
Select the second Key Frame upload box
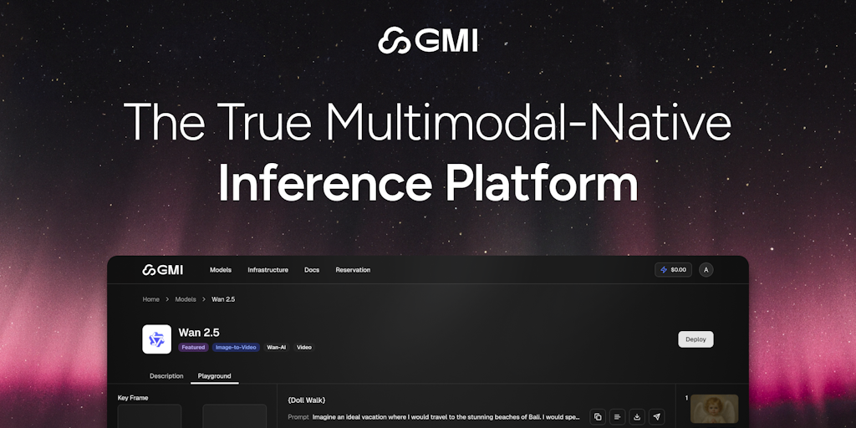[234, 416]
